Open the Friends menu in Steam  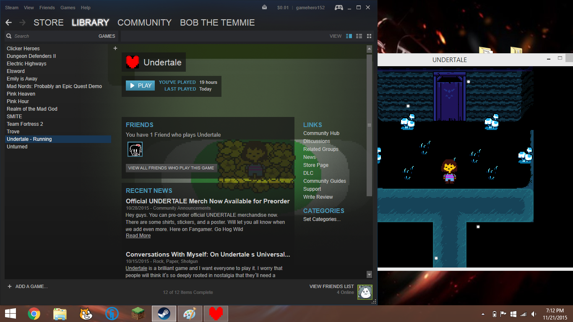(47, 8)
